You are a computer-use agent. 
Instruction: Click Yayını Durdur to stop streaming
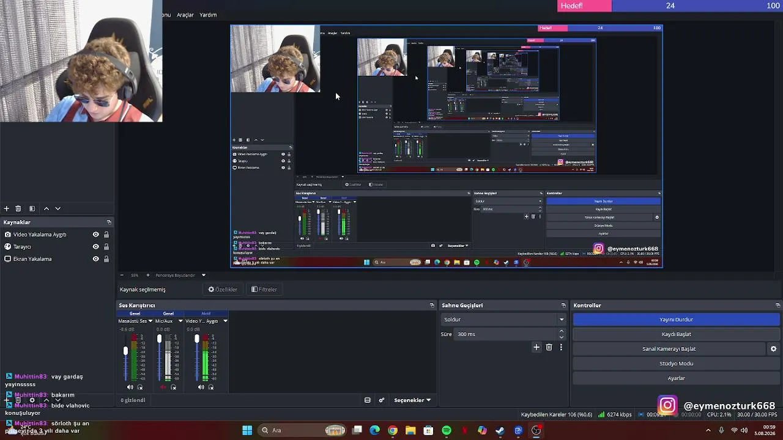click(676, 320)
